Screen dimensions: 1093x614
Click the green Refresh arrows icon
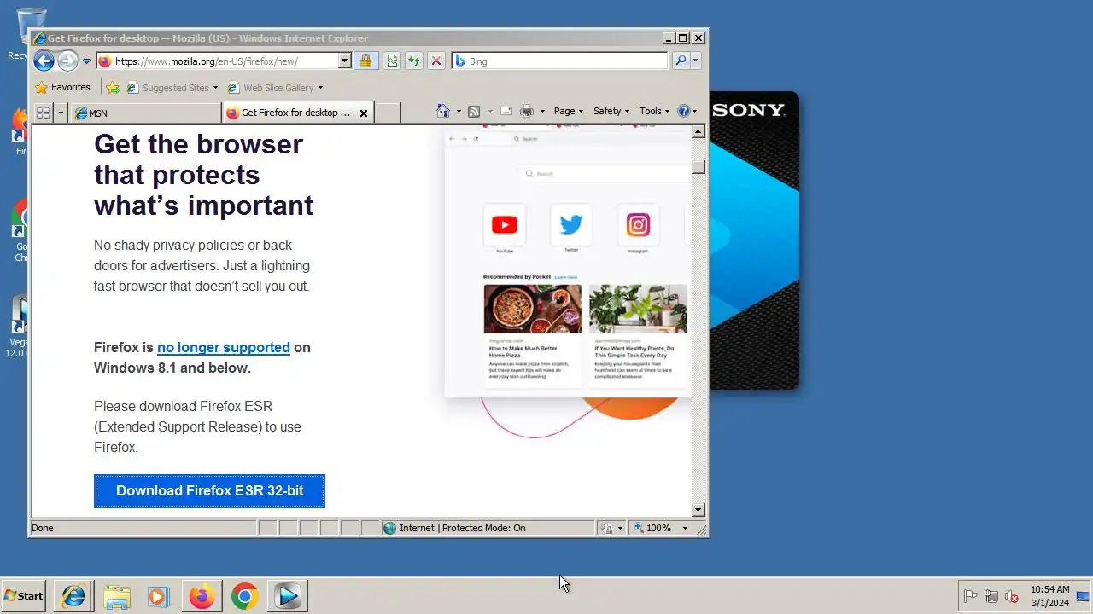coord(414,61)
